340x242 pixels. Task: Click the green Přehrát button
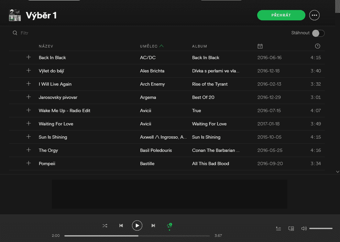click(281, 15)
